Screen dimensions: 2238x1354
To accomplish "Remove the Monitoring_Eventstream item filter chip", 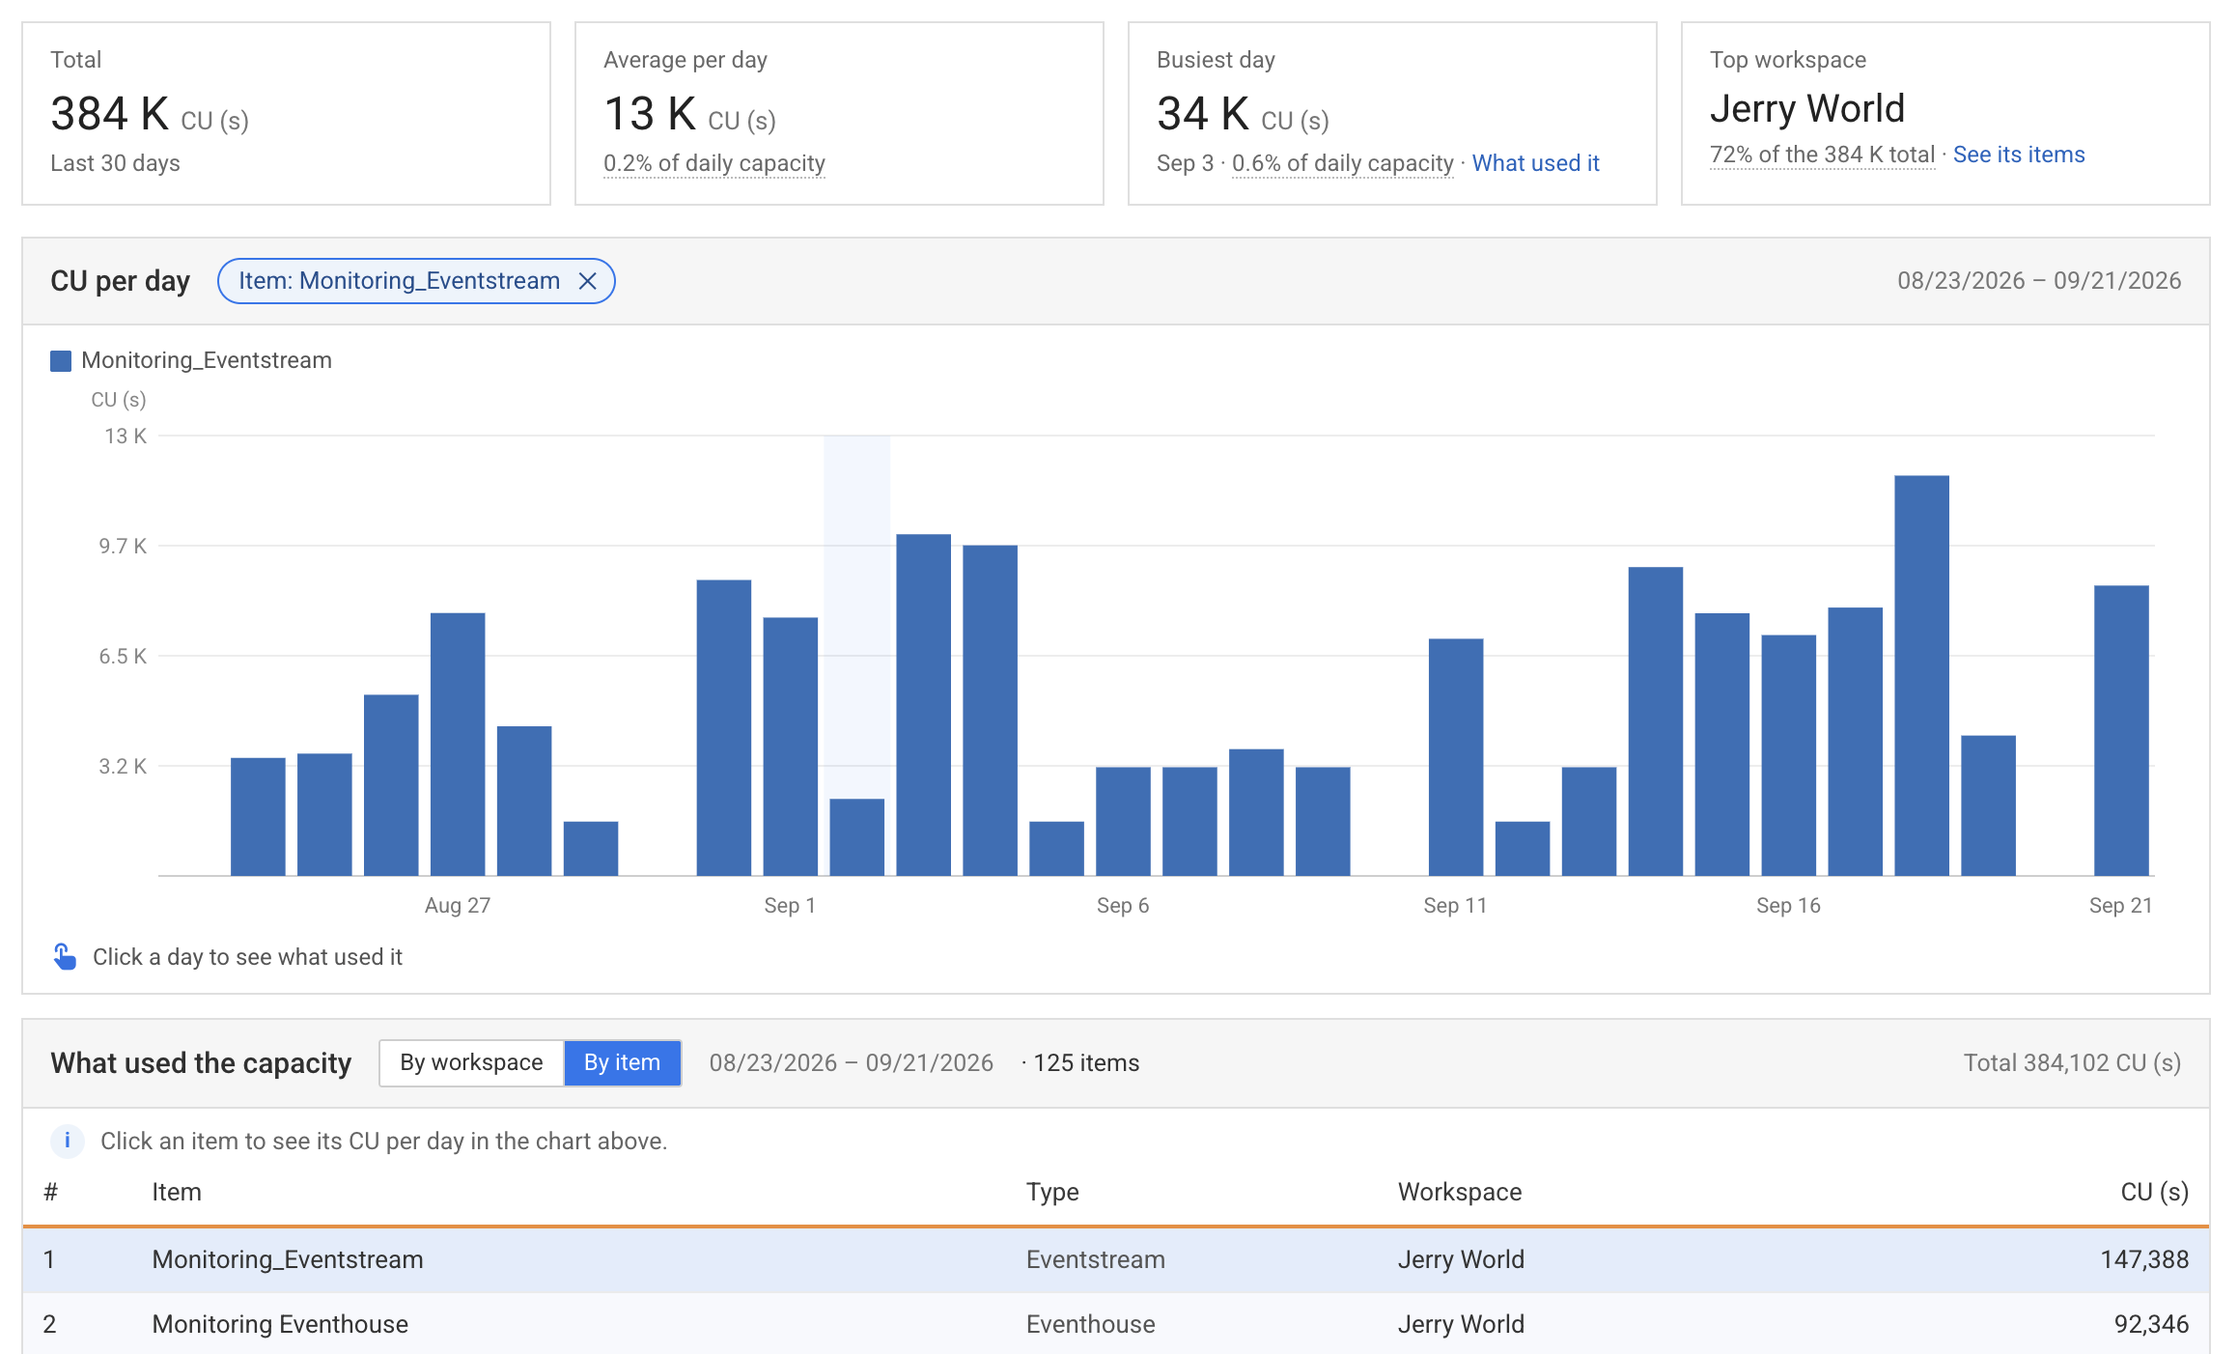I will [x=587, y=281].
